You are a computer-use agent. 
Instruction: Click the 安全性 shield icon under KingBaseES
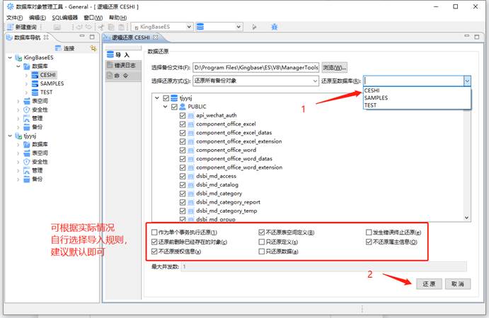click(x=27, y=110)
